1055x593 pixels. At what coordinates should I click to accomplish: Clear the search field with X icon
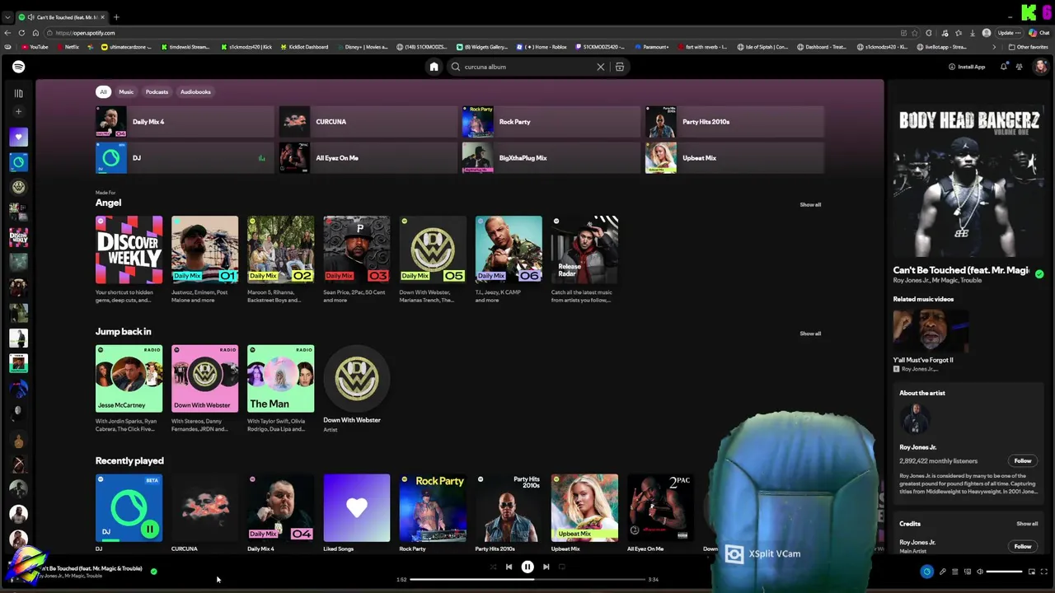coord(601,67)
